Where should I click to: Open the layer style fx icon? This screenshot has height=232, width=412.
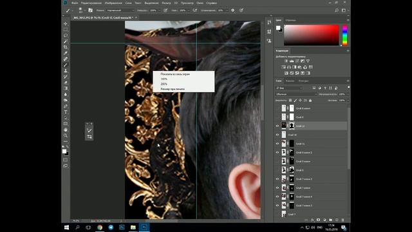312,220
